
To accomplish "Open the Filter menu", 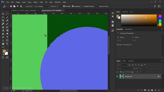I will [x=41, y=2].
